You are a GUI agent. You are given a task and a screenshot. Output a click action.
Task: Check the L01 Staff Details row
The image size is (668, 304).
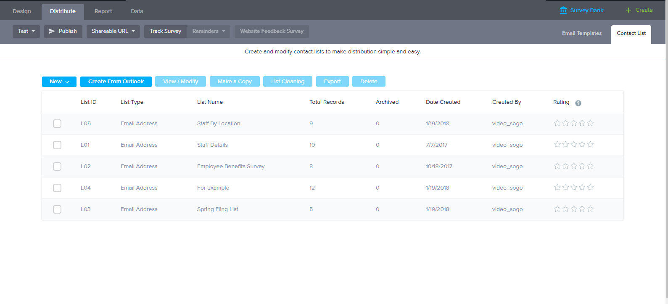coord(57,145)
